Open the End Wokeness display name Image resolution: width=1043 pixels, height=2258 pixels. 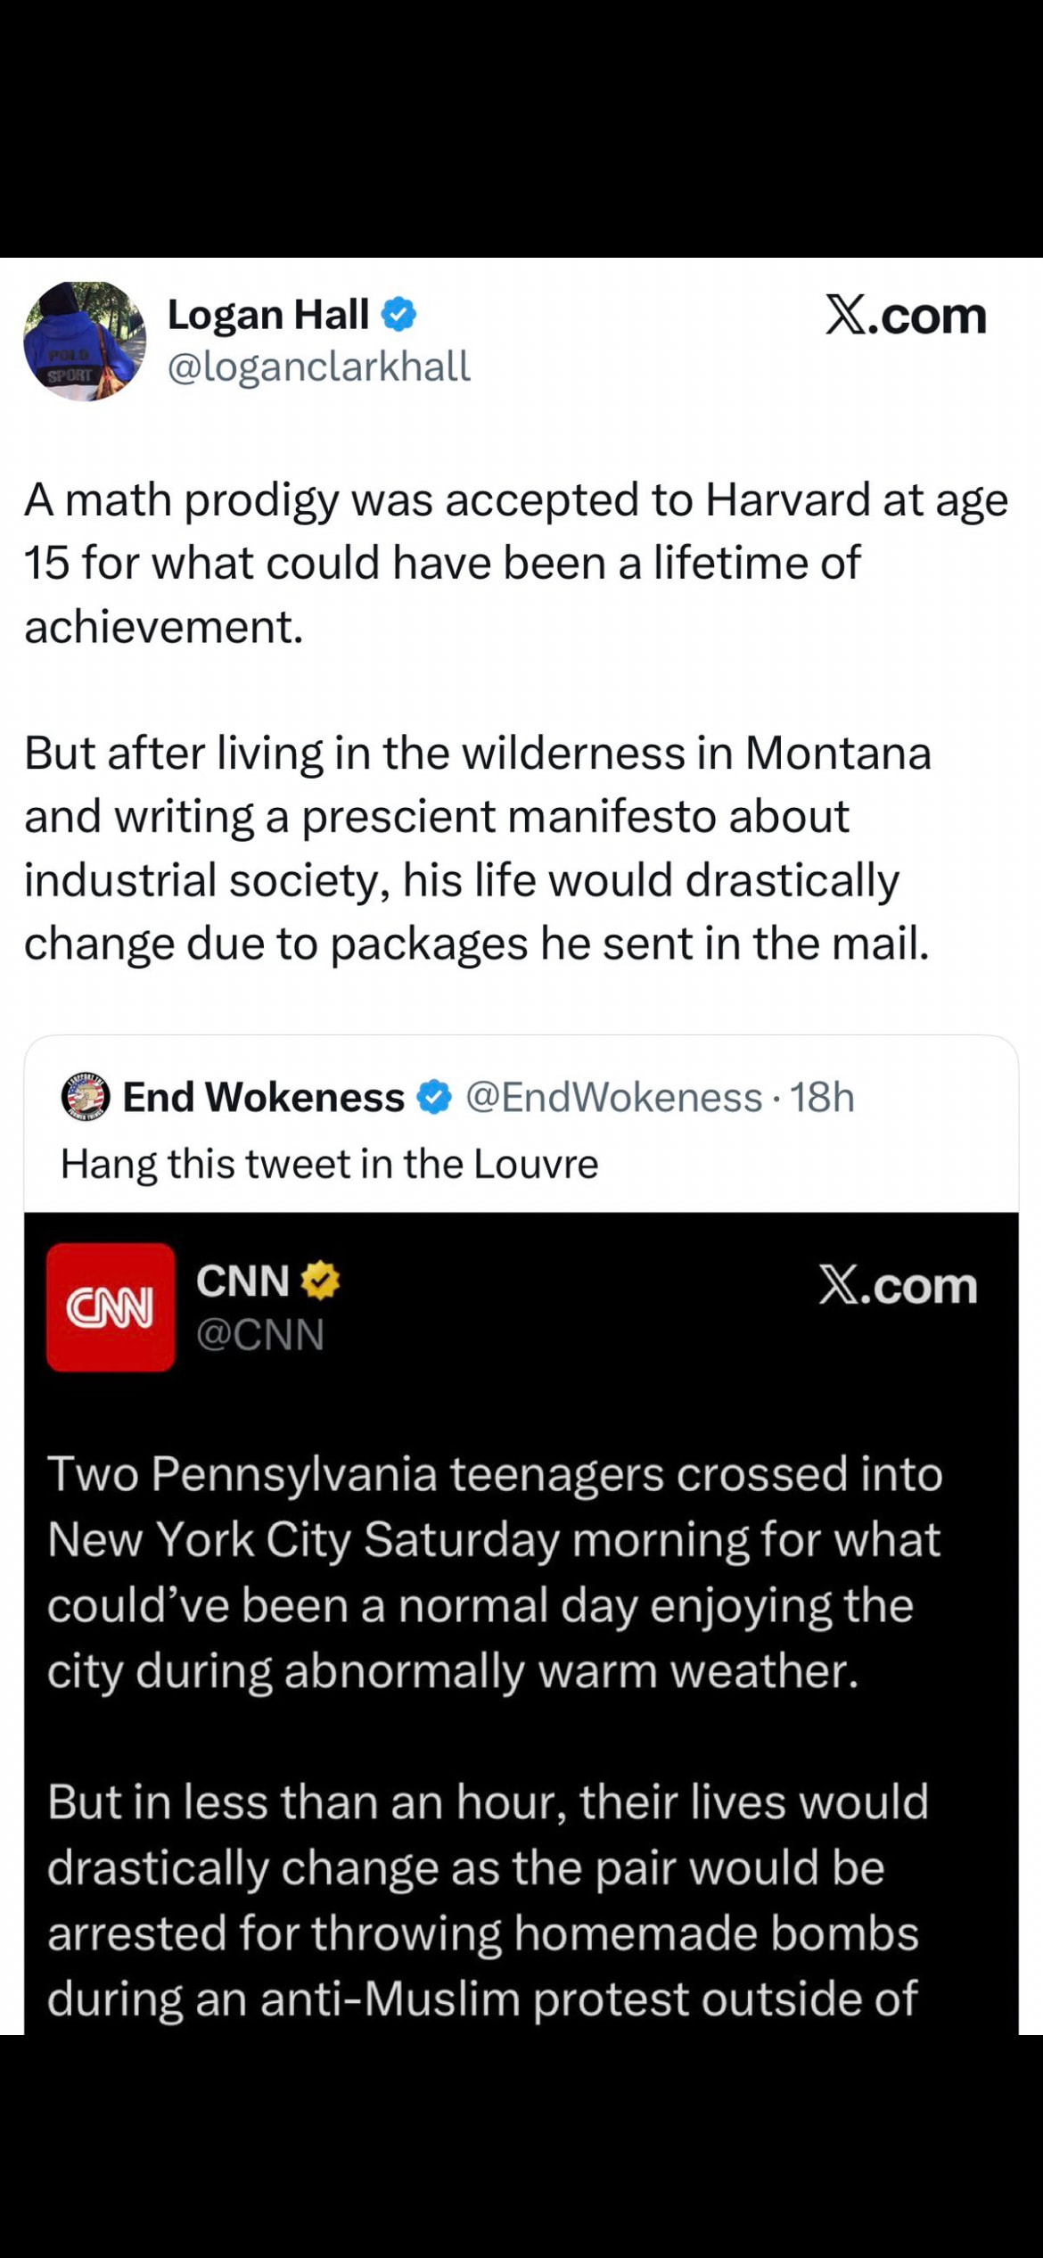coord(263,1097)
